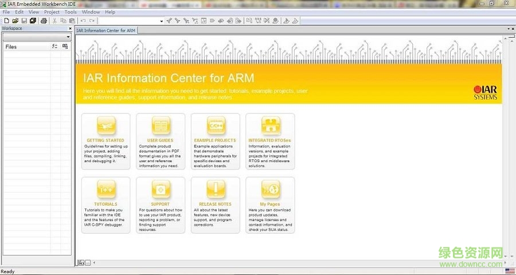Click the Find toolbar icon
This screenshot has height=275, width=516.
coord(186,21)
